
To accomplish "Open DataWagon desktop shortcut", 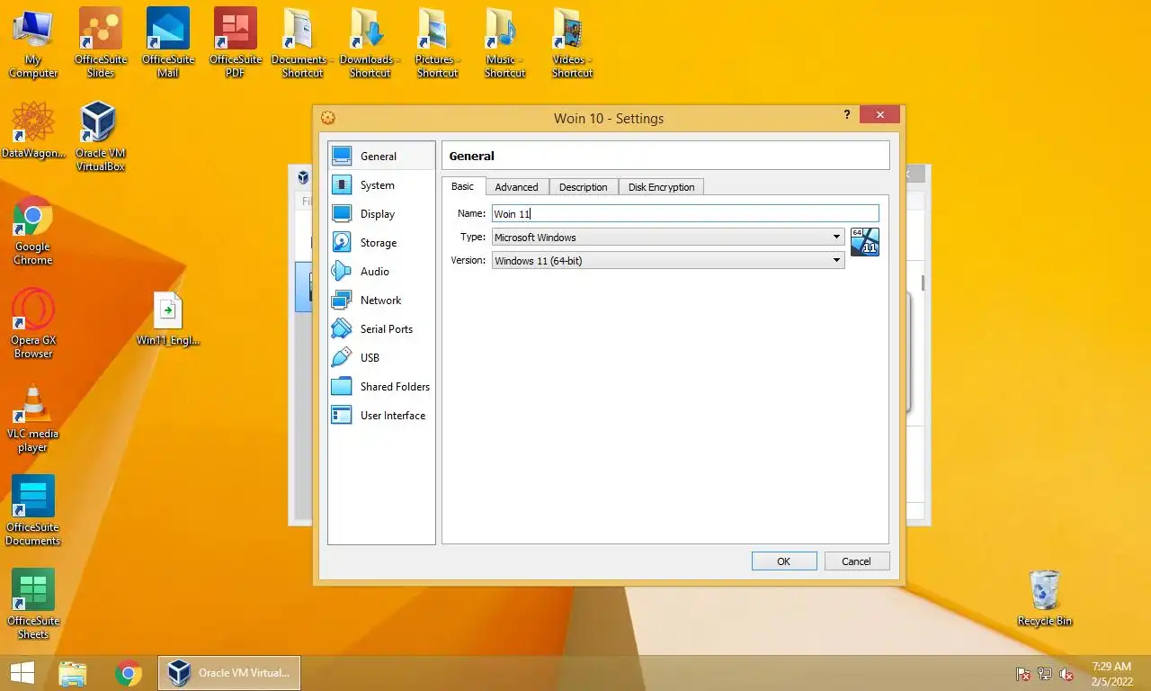I will point(33,131).
